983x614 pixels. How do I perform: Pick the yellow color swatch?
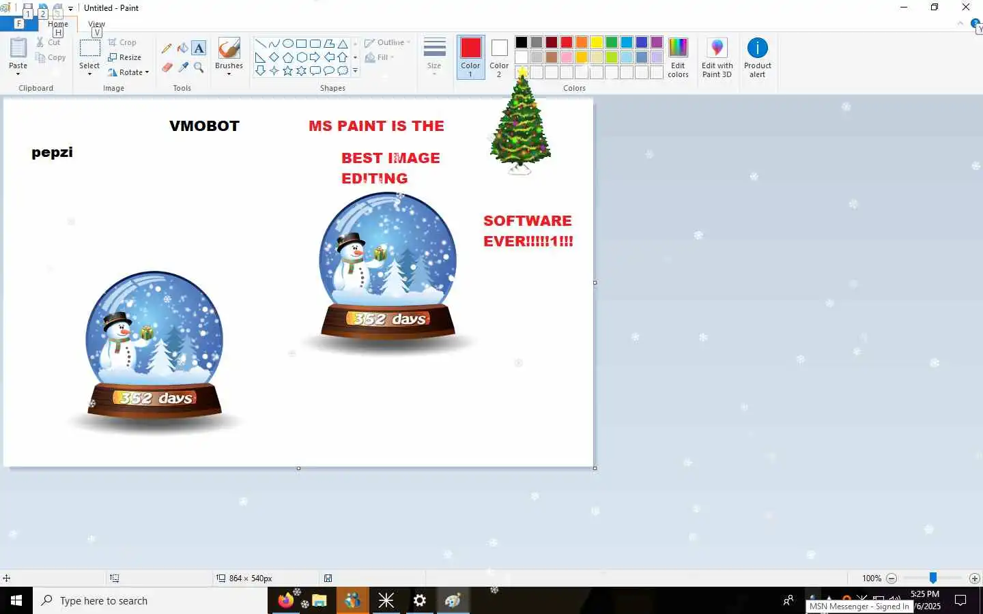[x=597, y=42]
